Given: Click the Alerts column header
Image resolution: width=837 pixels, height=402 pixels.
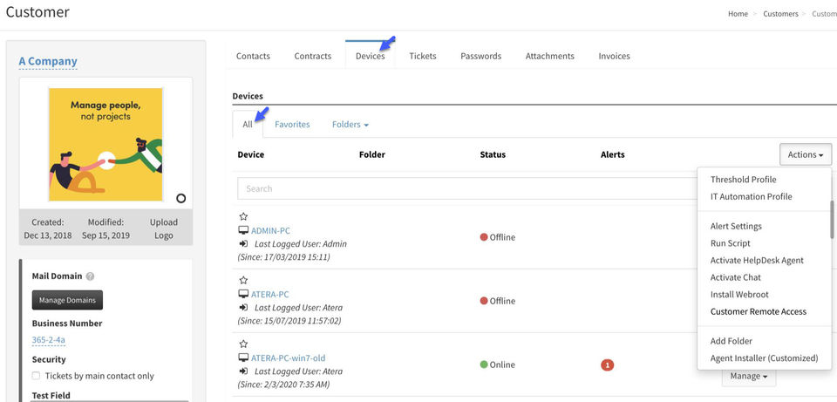Looking at the screenshot, I should 612,155.
